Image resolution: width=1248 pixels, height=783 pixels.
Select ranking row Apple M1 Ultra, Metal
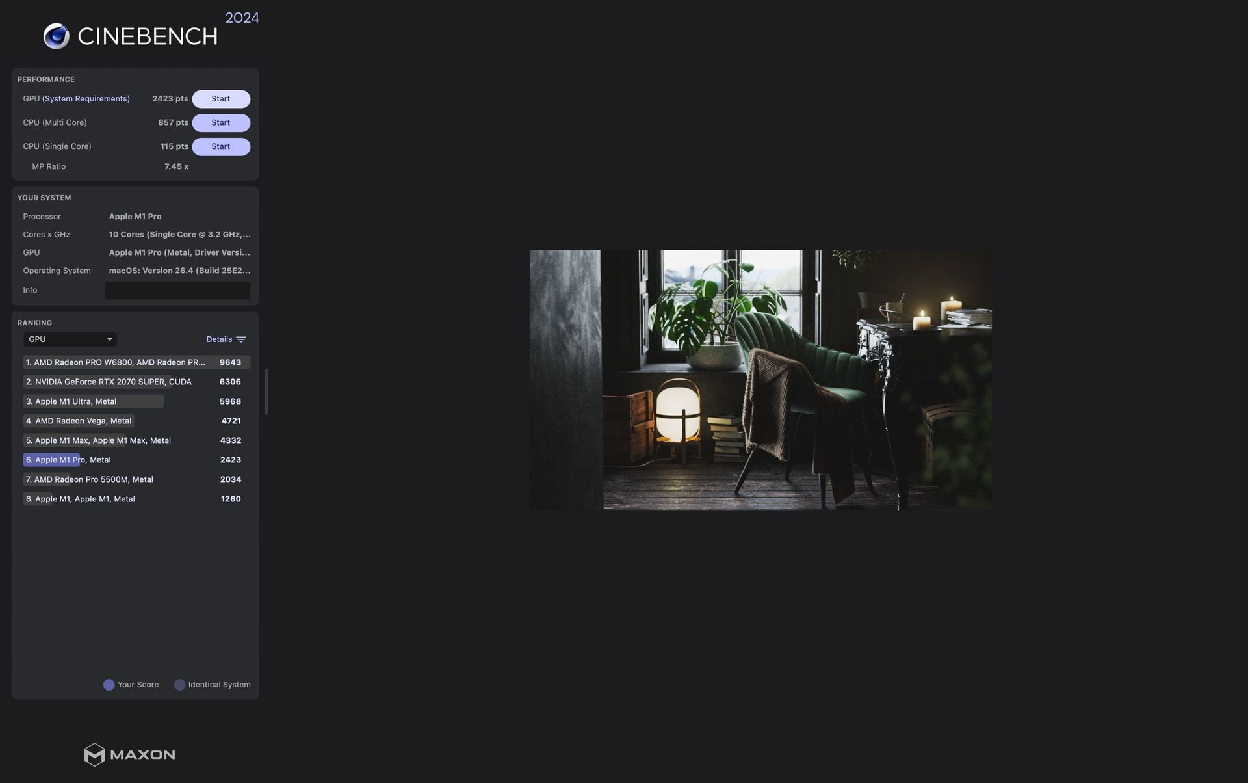coord(136,401)
